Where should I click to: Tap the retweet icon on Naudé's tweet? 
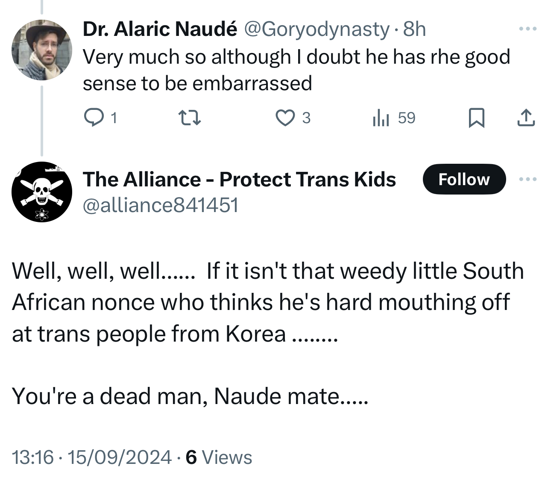tap(189, 118)
